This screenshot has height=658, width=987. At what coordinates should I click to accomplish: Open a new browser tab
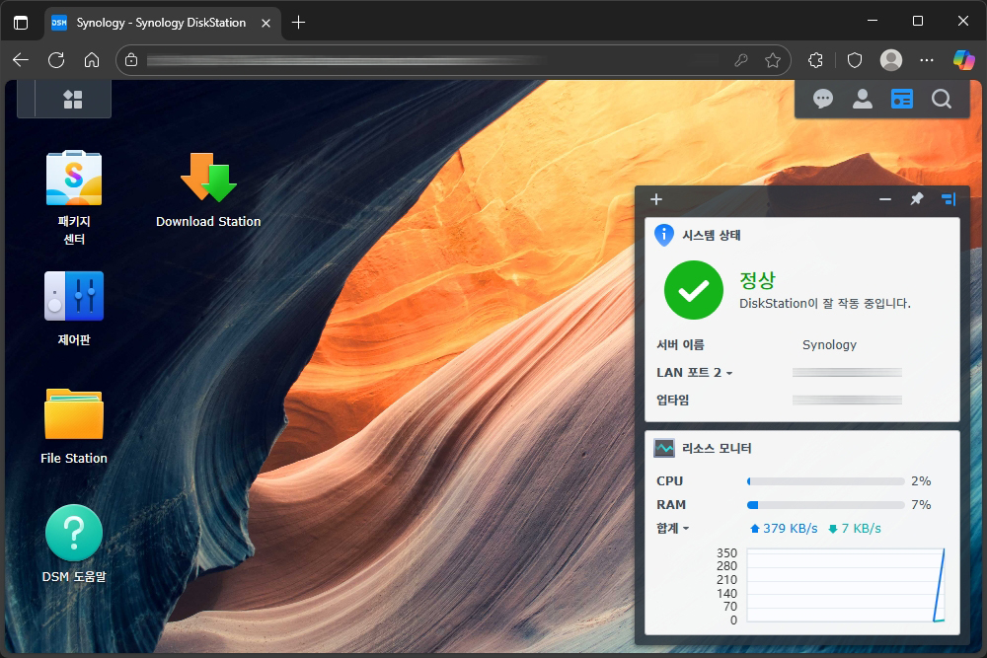[x=298, y=23]
